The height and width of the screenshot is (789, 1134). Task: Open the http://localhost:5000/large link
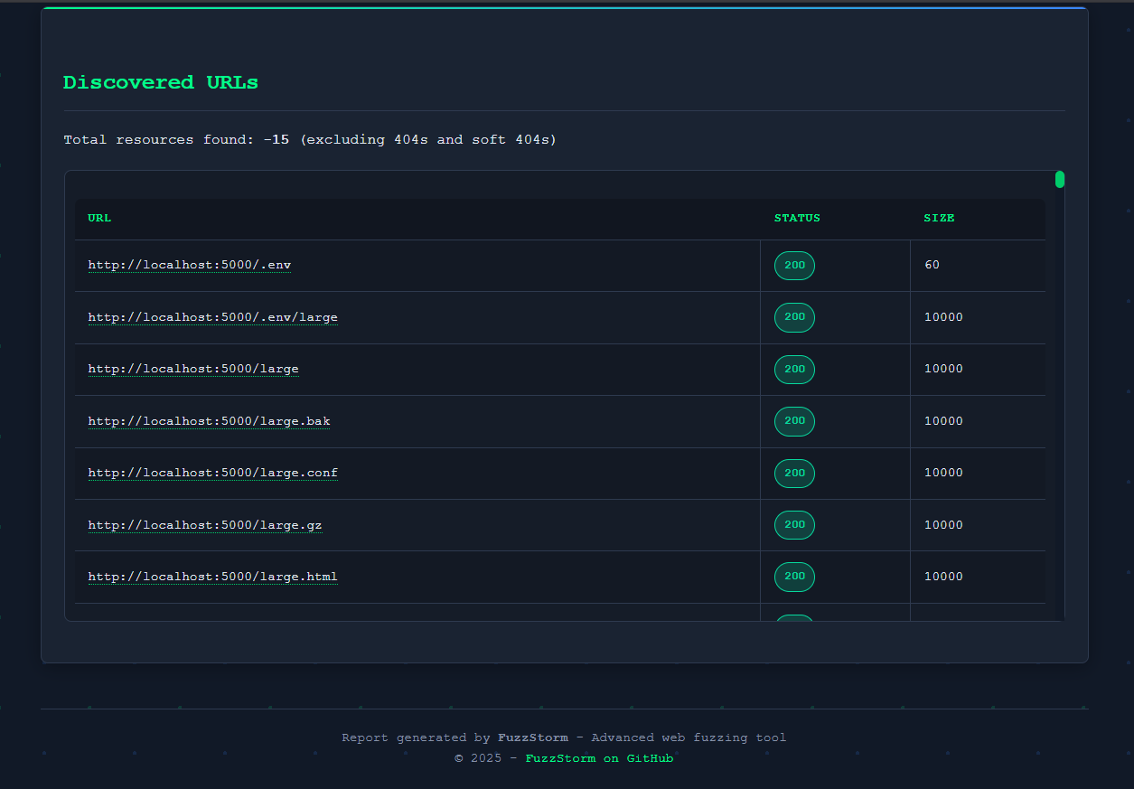(193, 369)
